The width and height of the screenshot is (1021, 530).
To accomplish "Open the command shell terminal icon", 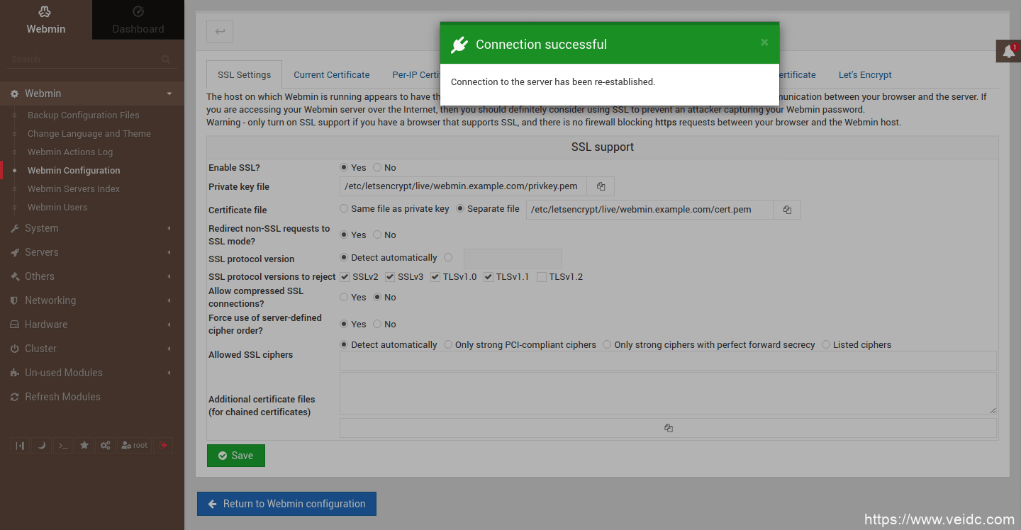I will 63,446.
